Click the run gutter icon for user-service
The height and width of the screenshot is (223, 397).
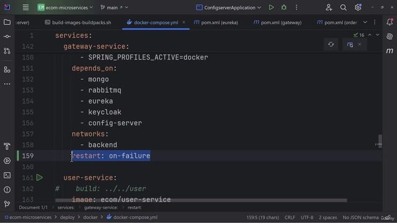(40, 178)
